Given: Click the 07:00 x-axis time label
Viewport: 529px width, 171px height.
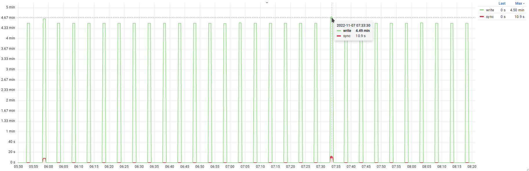Looking at the screenshot, I should click(x=230, y=167).
